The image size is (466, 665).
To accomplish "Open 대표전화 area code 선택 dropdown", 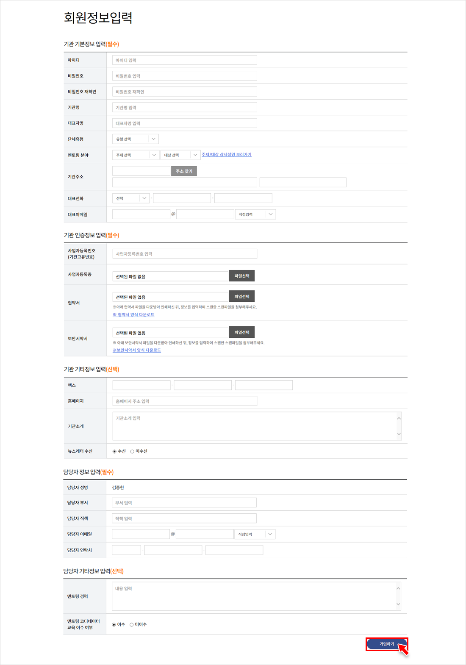I will [x=130, y=198].
